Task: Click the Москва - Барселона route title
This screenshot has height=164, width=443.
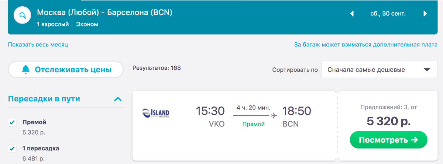Action: click(x=104, y=13)
